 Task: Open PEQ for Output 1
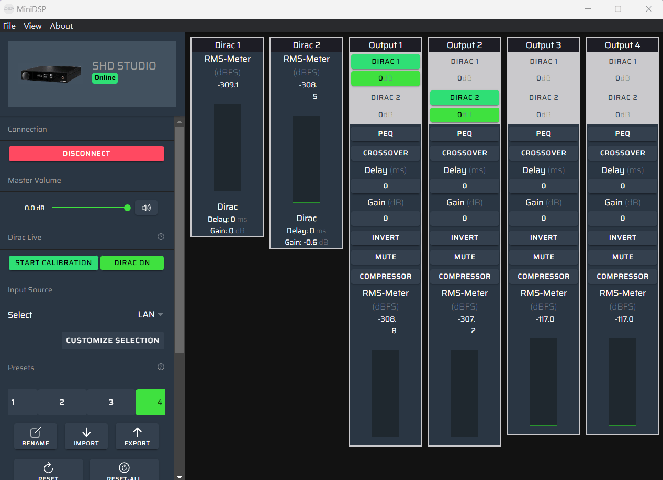386,133
